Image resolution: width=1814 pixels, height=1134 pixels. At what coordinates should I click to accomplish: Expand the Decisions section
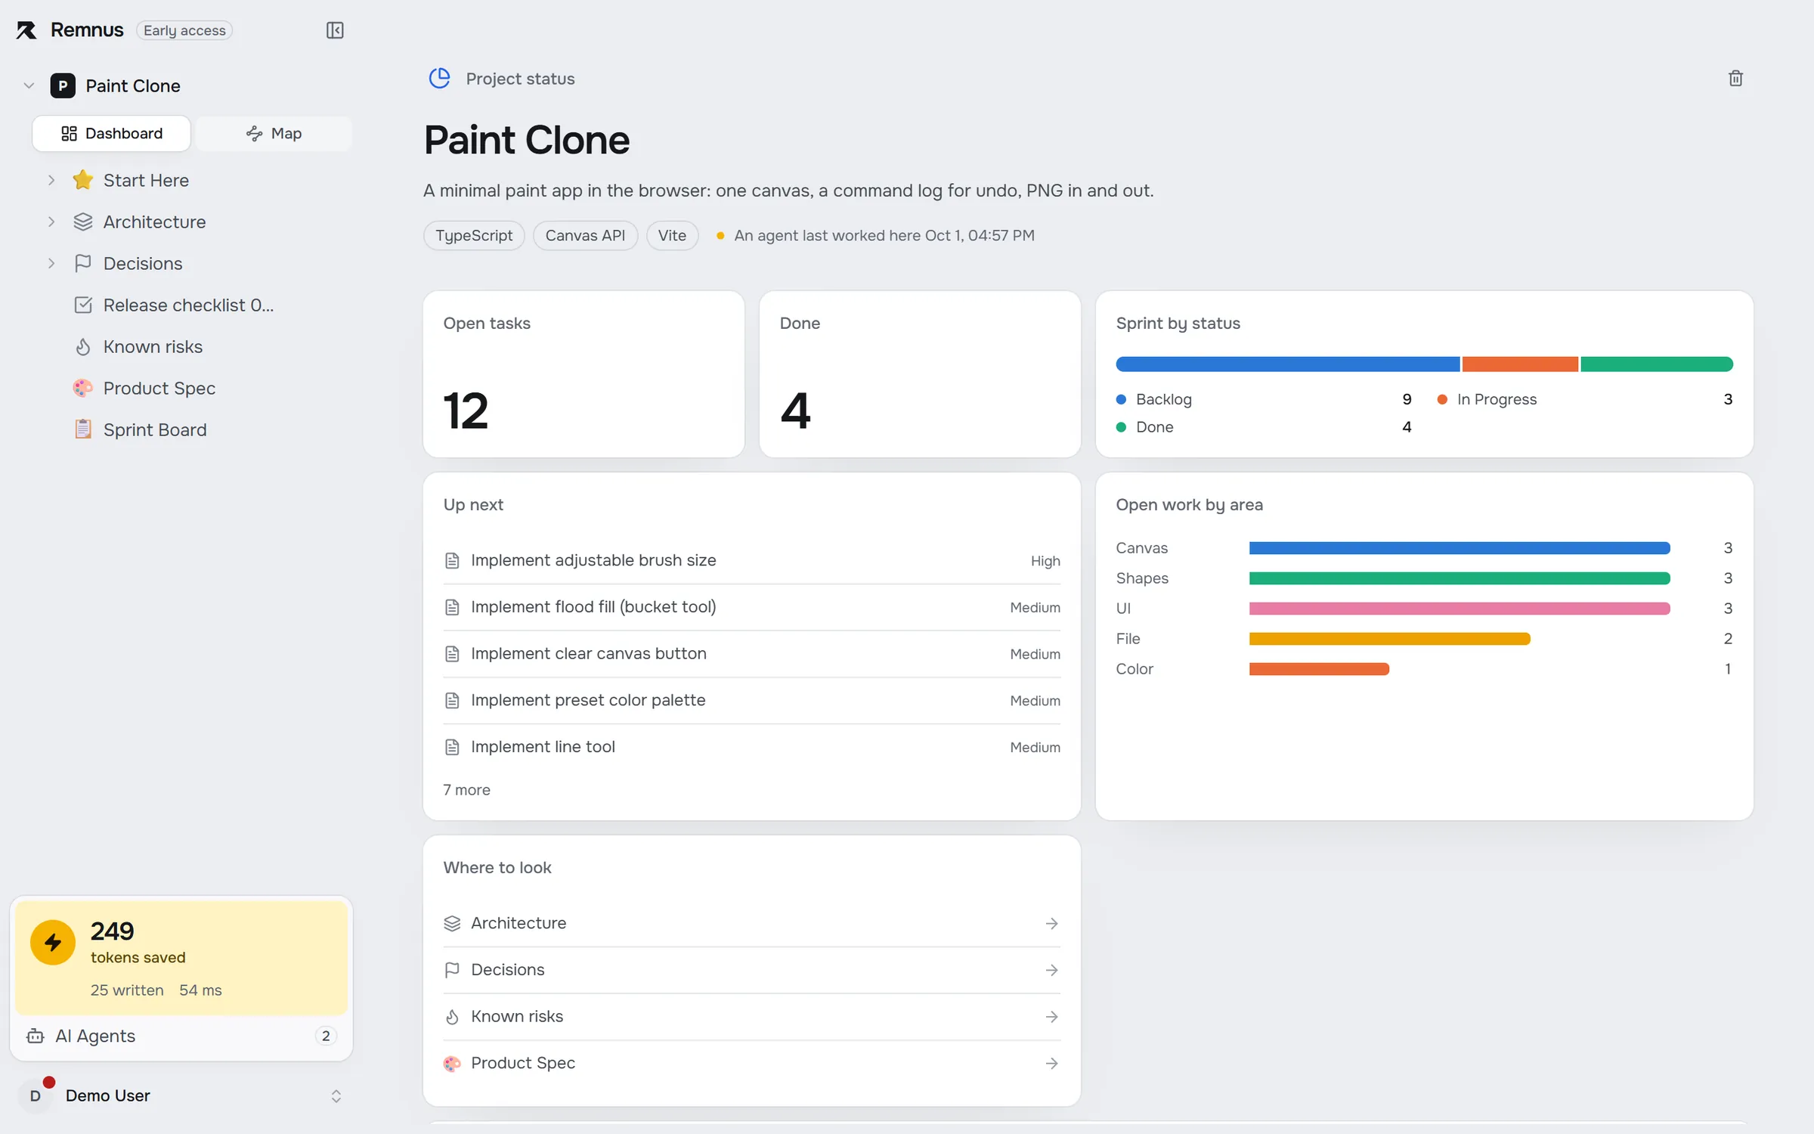[51, 263]
